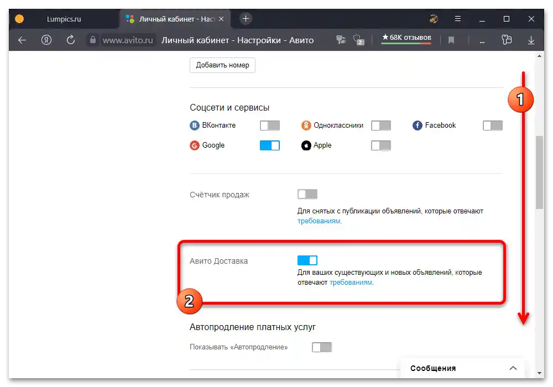
Task: Bookmark the page with the bookmark icon
Action: coord(451,40)
